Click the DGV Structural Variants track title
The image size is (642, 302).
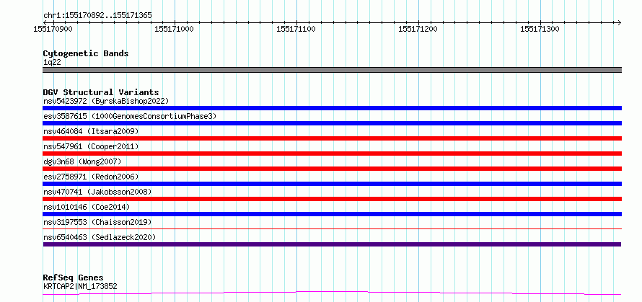pos(101,92)
